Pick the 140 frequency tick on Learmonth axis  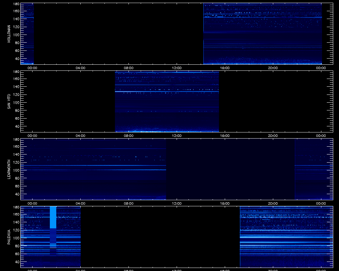pos(16,154)
